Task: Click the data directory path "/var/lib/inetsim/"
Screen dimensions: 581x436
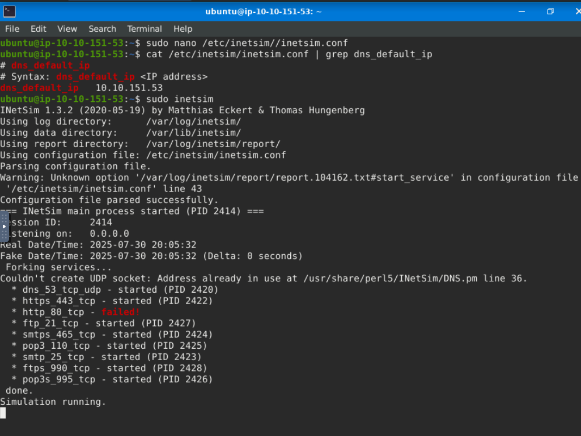Action: pyautogui.click(x=194, y=133)
